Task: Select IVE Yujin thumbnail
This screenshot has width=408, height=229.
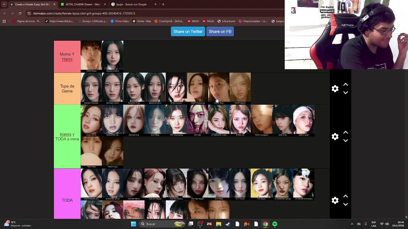Action: 198,121
